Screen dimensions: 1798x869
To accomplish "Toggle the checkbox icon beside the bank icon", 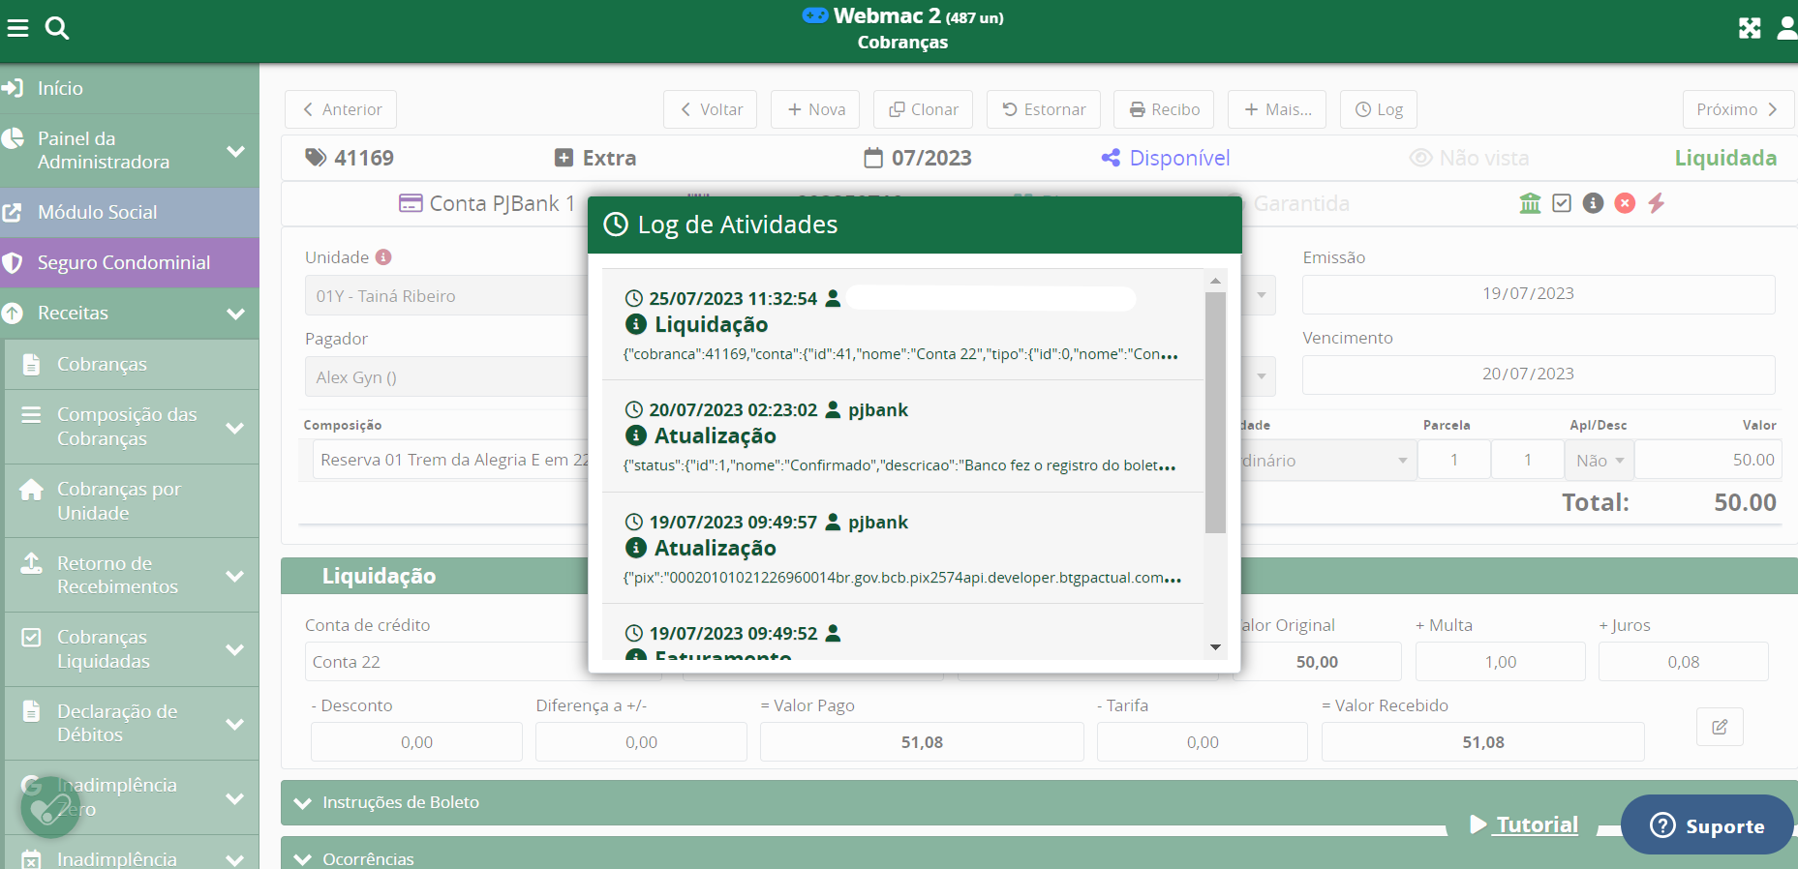I will click(1561, 203).
